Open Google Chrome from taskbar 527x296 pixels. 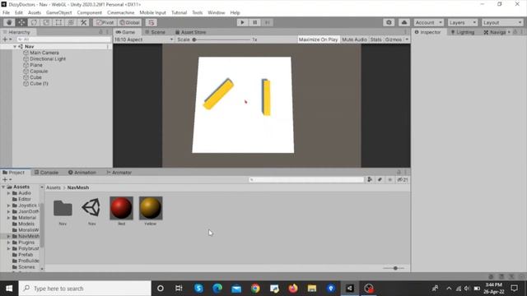click(255, 289)
